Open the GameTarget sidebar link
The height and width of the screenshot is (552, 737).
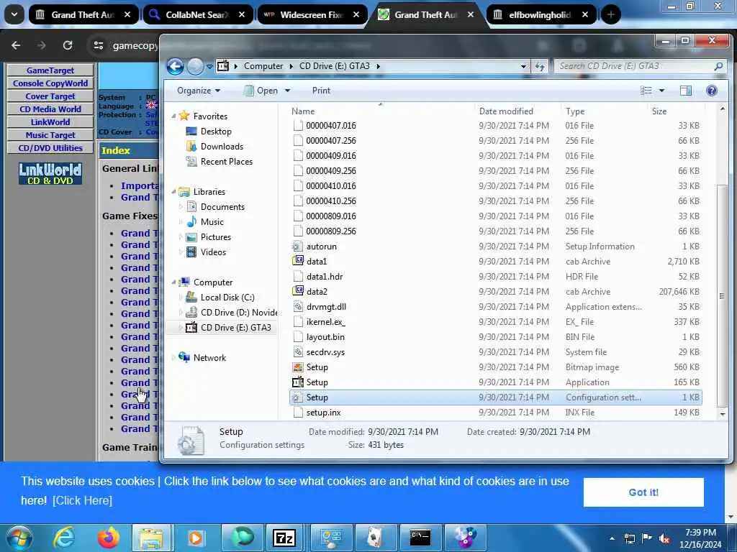[50, 70]
